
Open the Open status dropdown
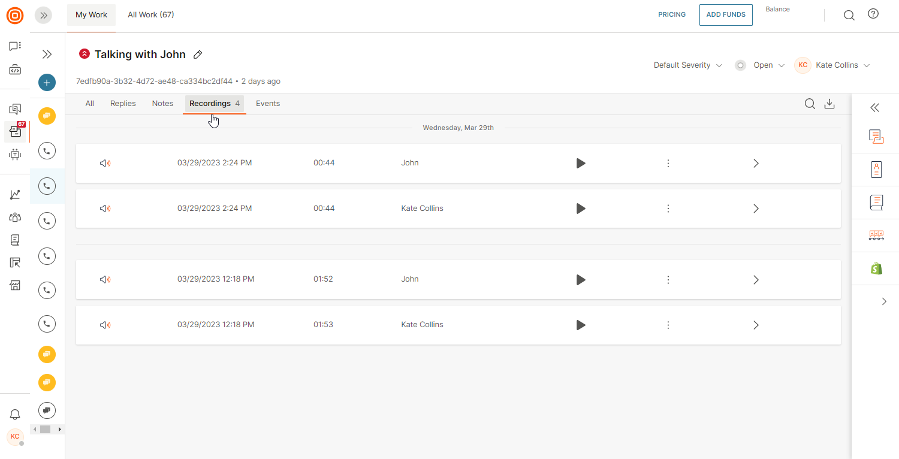[x=768, y=65]
